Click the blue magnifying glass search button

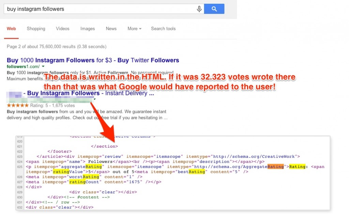point(214,9)
